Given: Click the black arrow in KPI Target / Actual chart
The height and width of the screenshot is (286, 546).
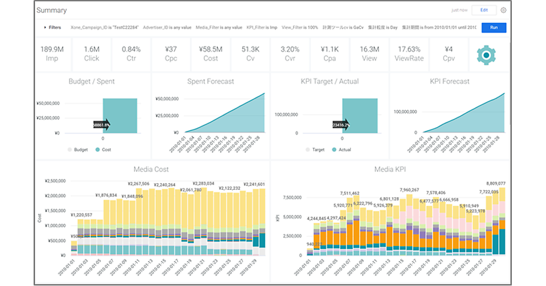Looking at the screenshot, I should [x=341, y=126].
